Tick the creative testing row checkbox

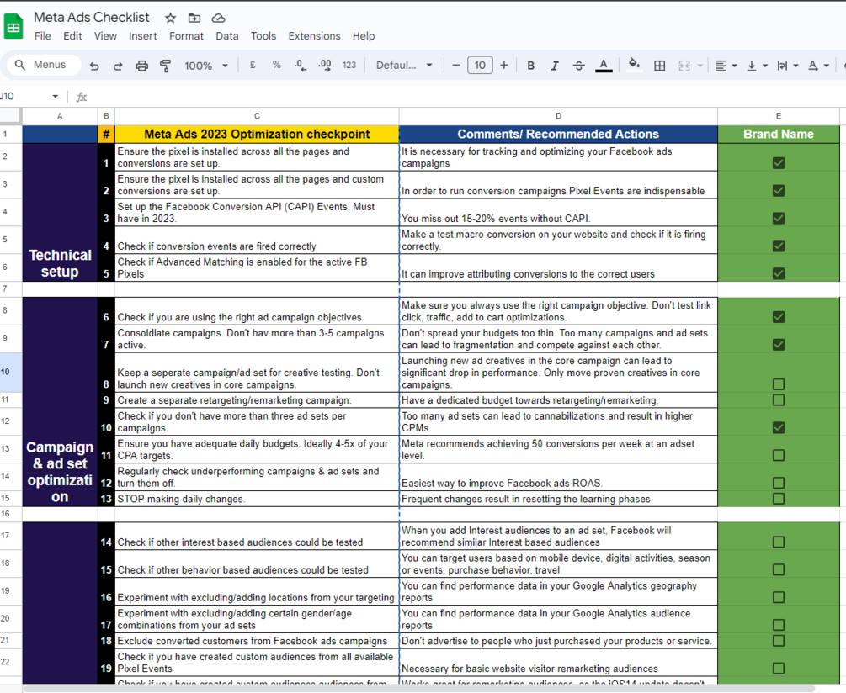coord(779,384)
